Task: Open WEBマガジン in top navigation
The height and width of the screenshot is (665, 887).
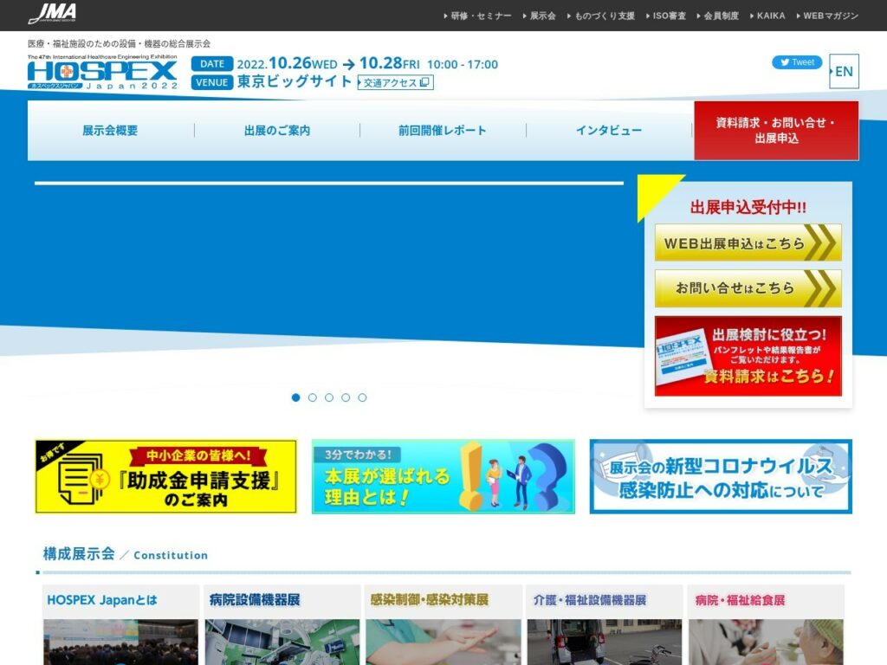Action: pyautogui.click(x=827, y=16)
